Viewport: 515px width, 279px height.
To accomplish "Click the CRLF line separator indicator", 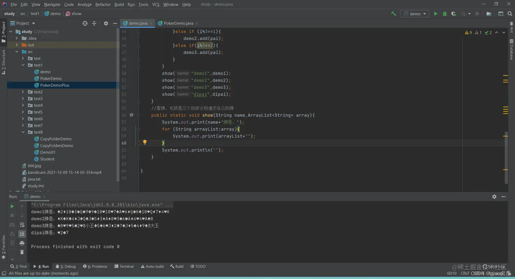I will pyautogui.click(x=465, y=273).
